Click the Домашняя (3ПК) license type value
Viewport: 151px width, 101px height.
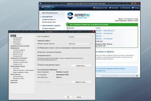click(x=62, y=75)
